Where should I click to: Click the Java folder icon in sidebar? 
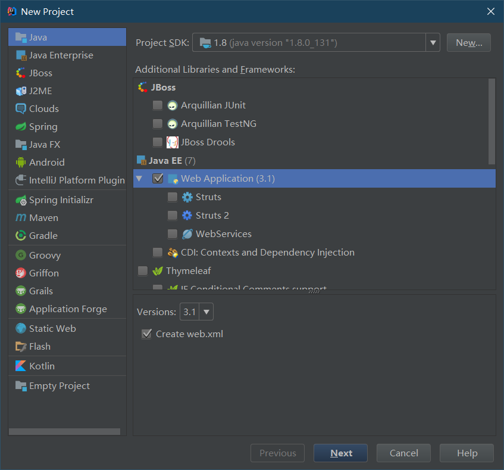tap(21, 38)
